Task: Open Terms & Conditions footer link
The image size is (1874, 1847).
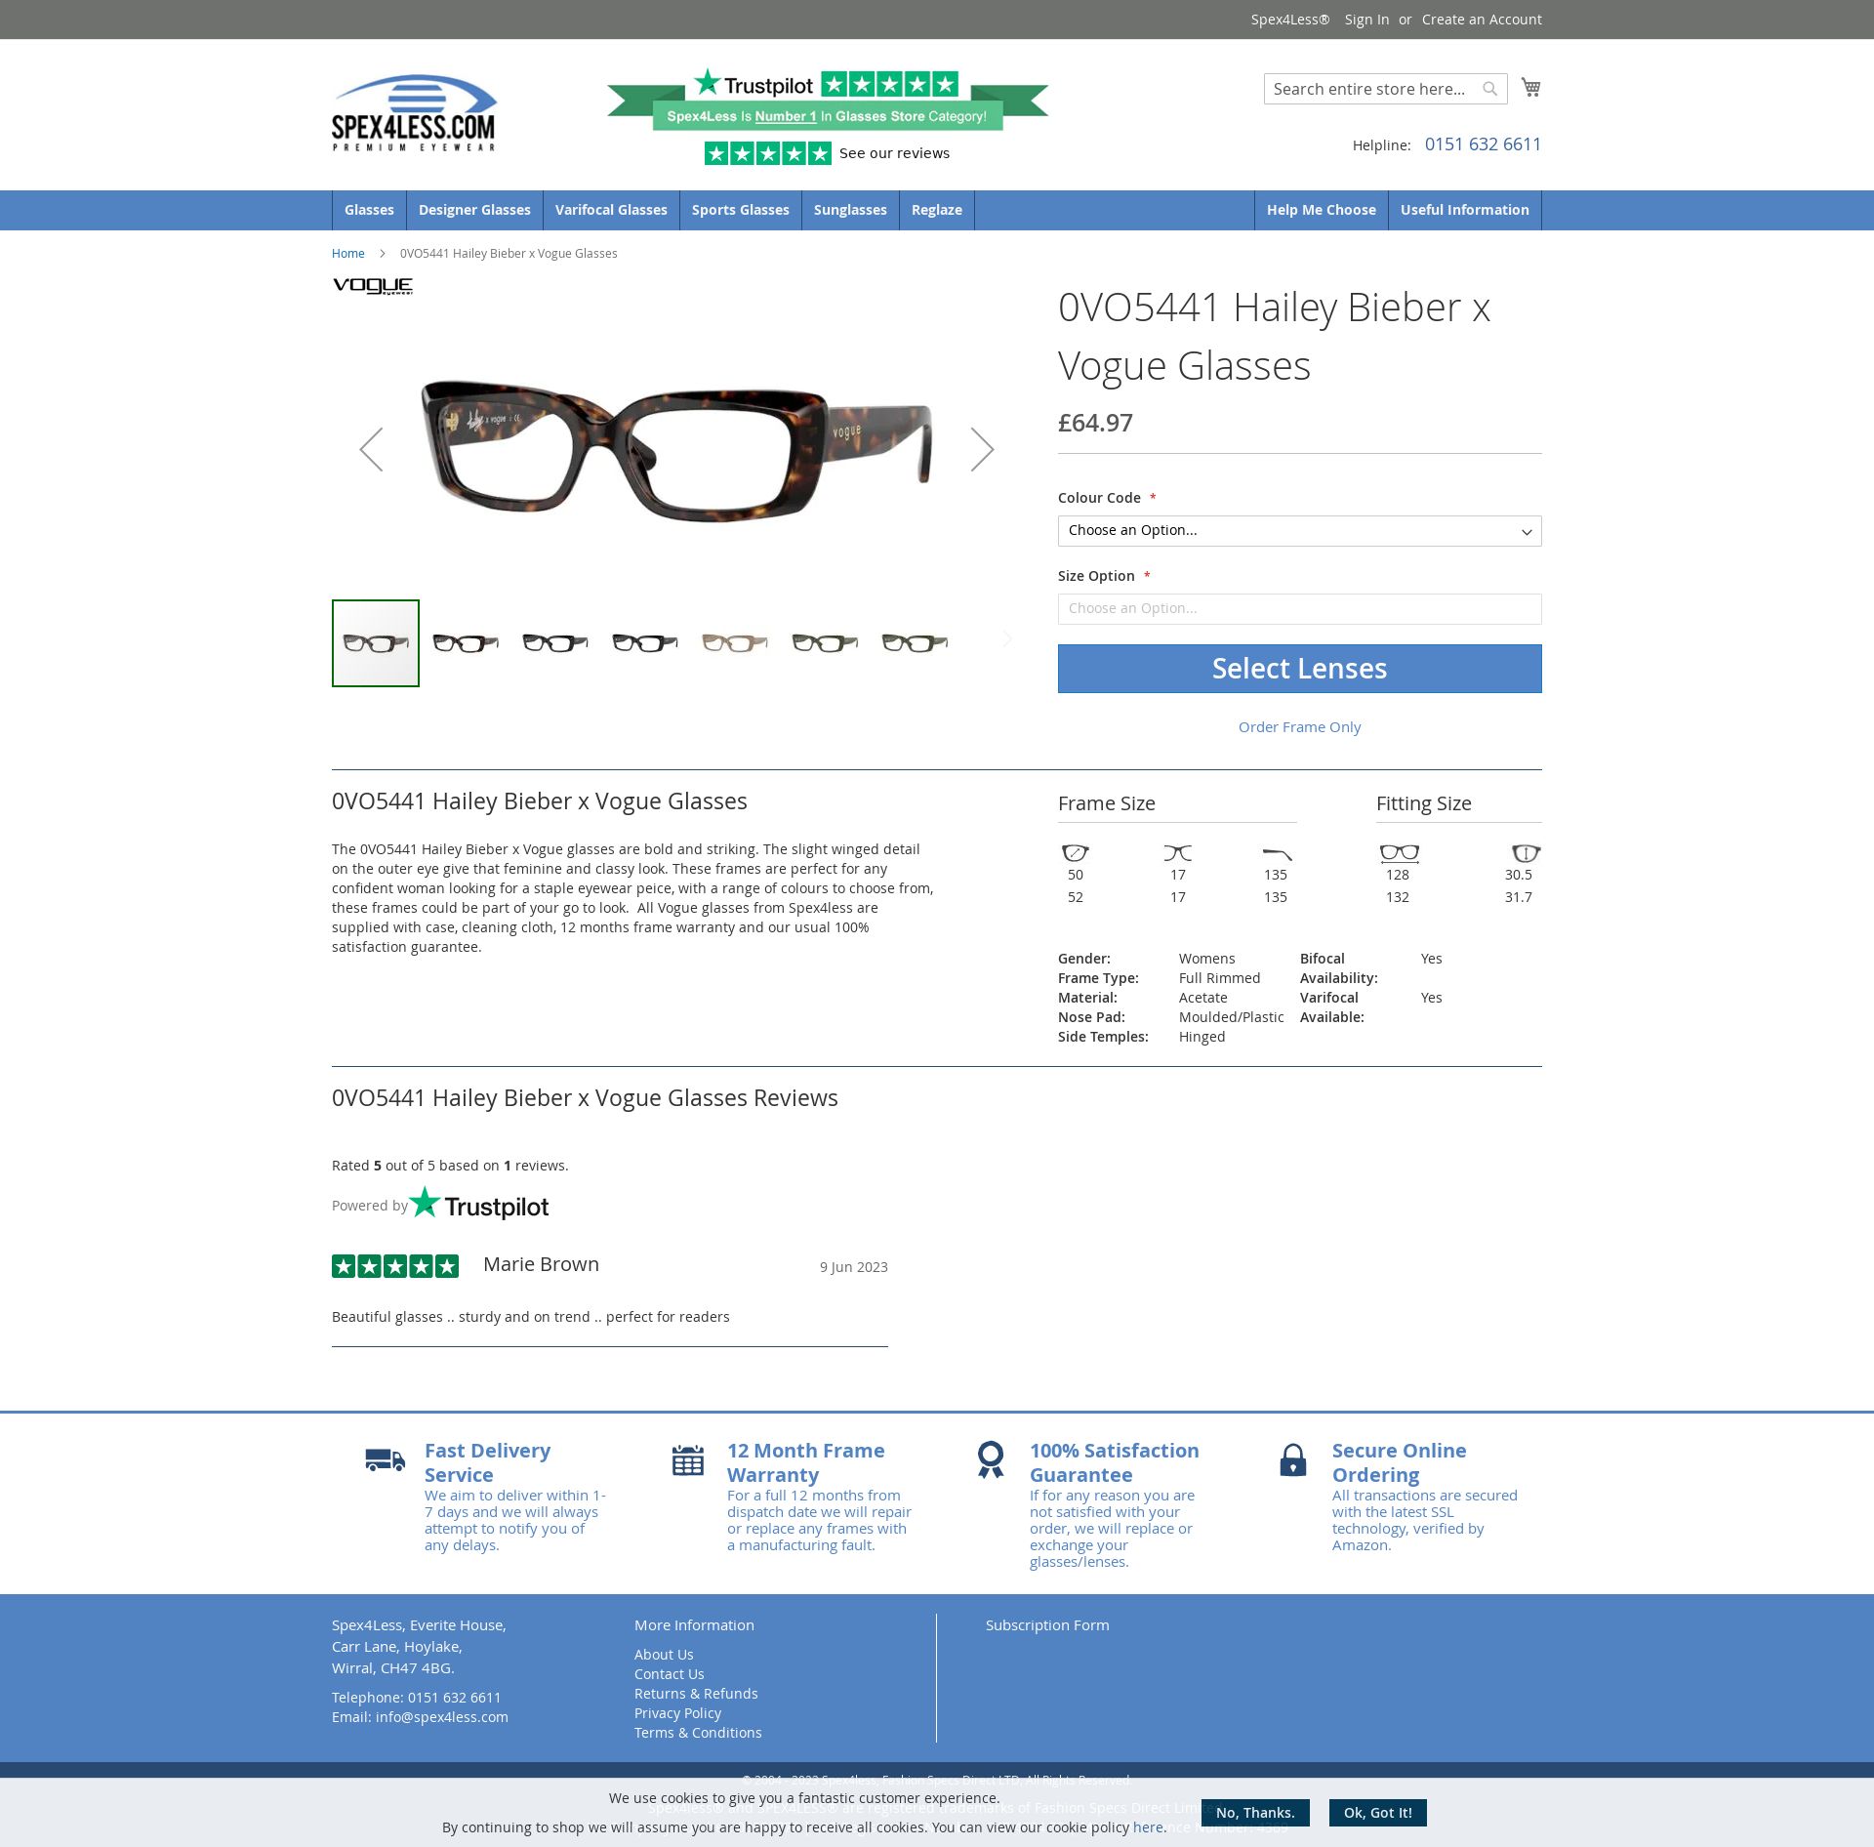Action: tap(698, 1733)
